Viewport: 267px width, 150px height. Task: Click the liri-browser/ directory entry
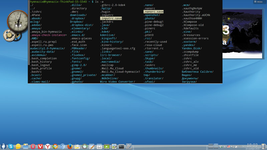[x=111, y=55]
